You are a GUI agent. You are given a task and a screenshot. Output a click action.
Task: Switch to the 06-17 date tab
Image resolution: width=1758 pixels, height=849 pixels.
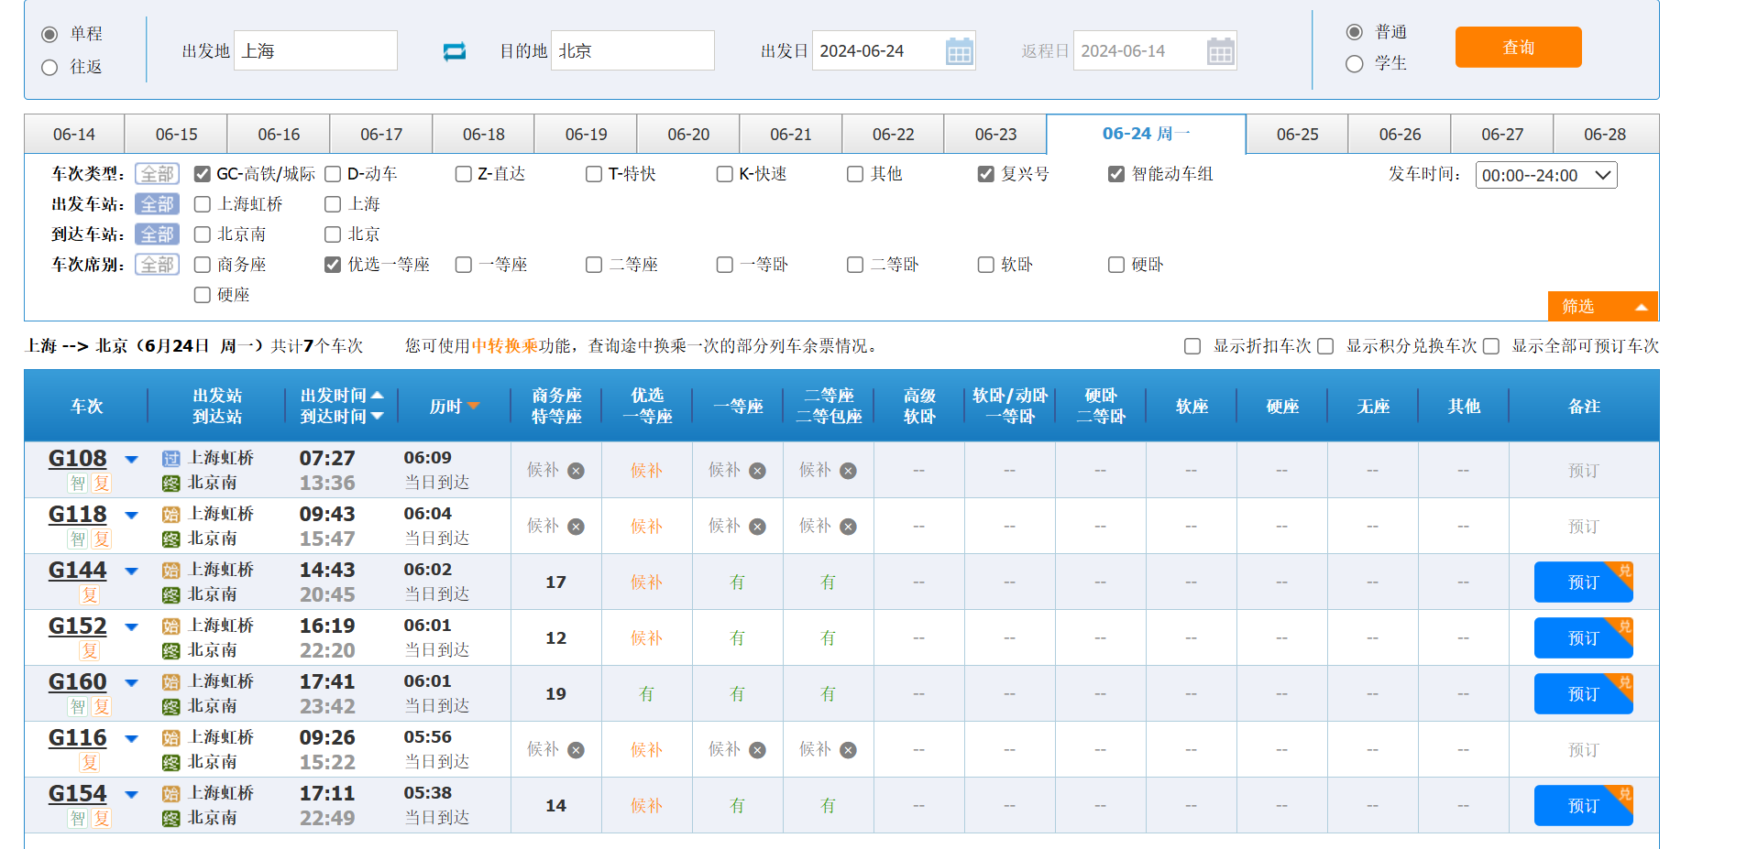click(x=381, y=135)
